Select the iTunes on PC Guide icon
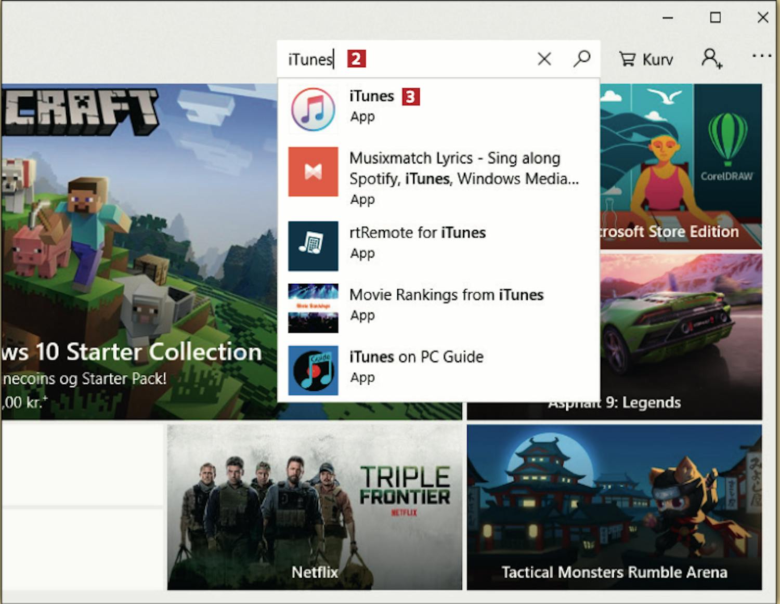 tap(313, 370)
